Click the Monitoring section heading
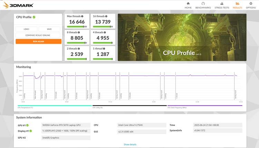259x148 pixels. 23,67
